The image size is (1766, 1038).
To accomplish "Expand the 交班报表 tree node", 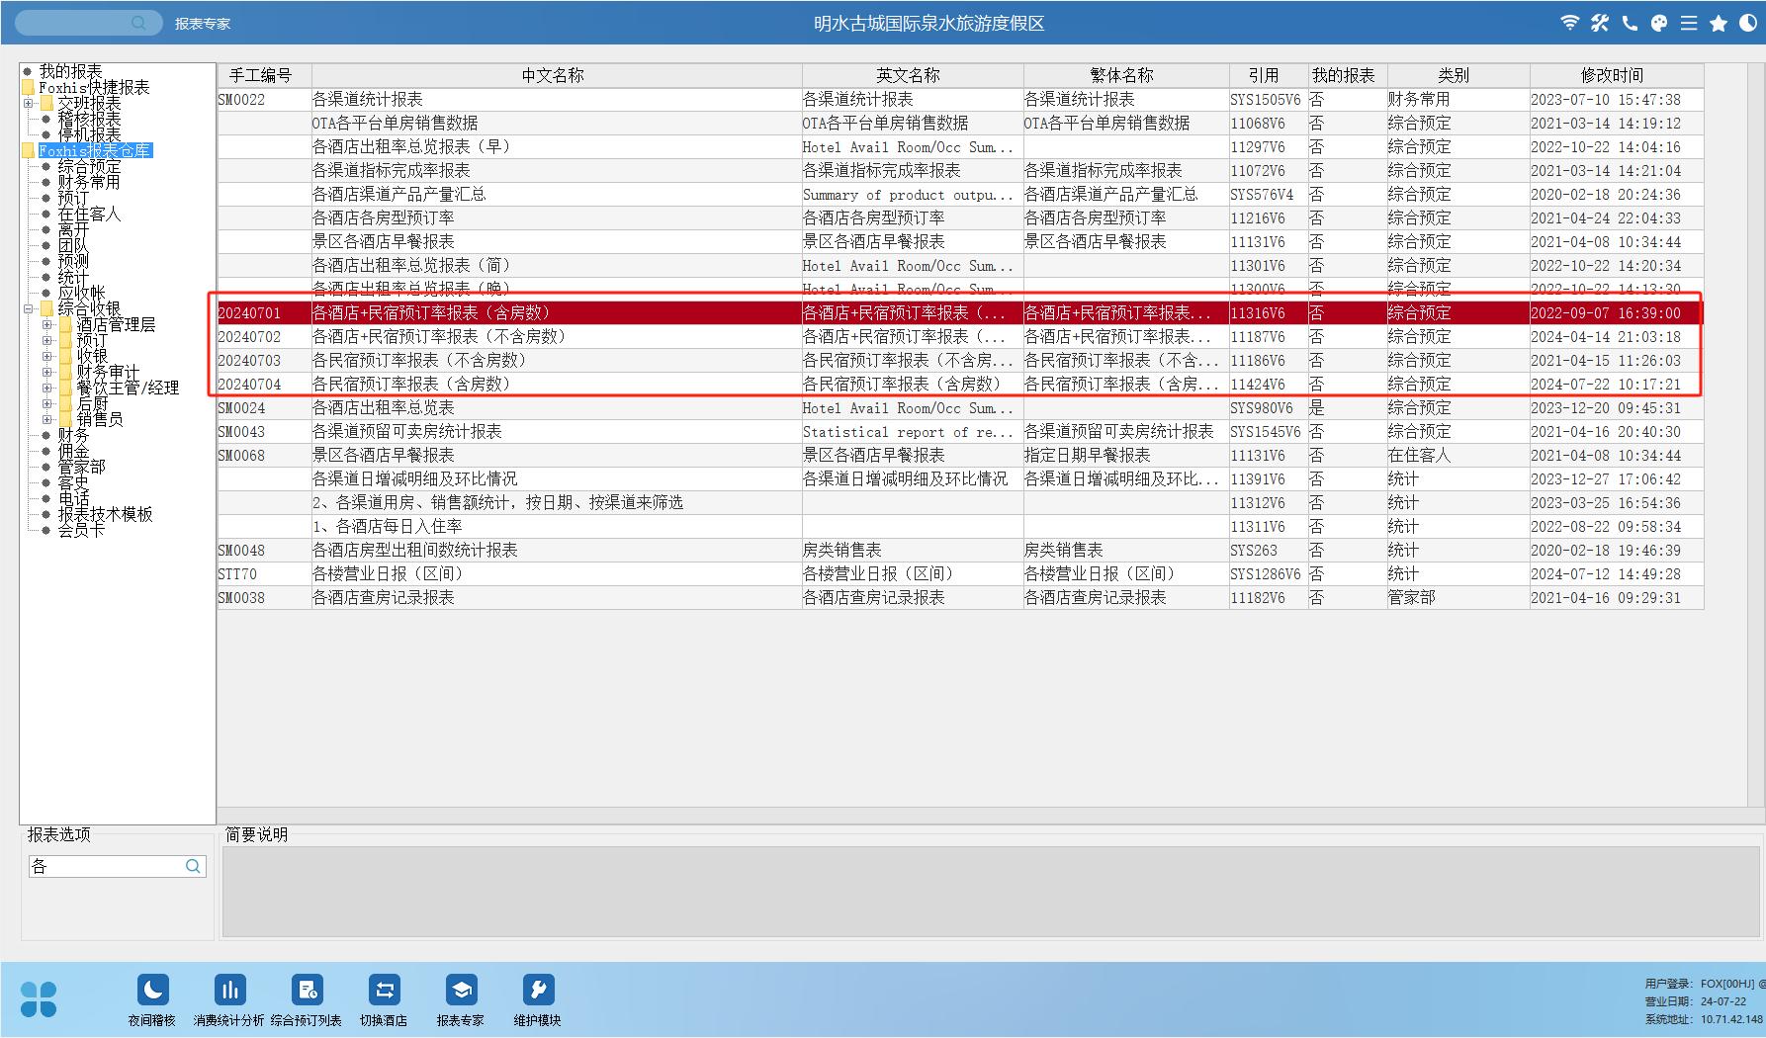I will tap(28, 103).
